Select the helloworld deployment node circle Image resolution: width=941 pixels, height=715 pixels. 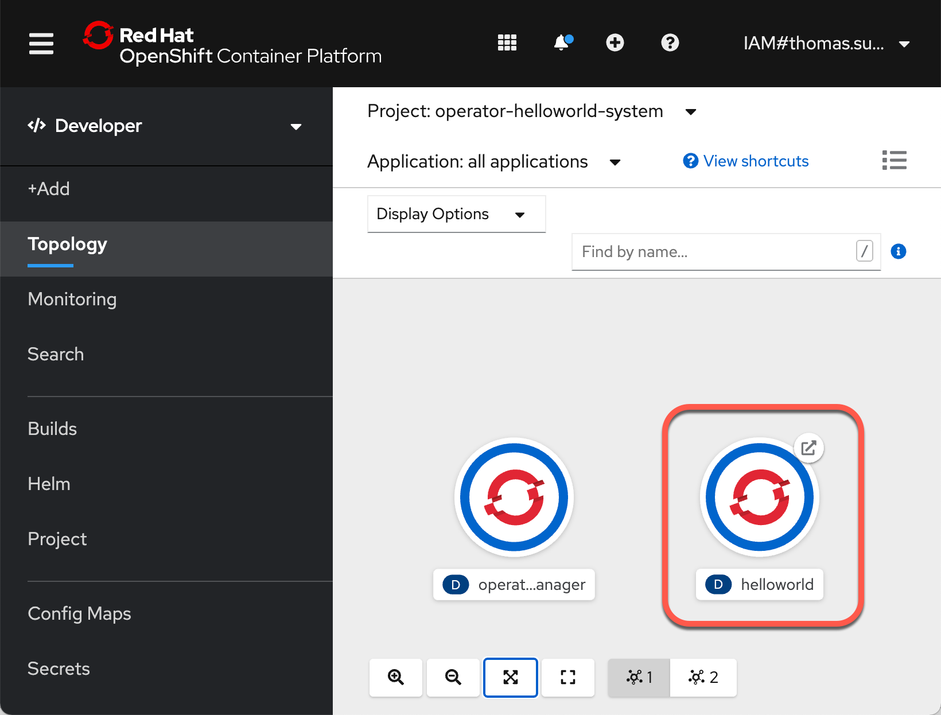[x=760, y=497]
